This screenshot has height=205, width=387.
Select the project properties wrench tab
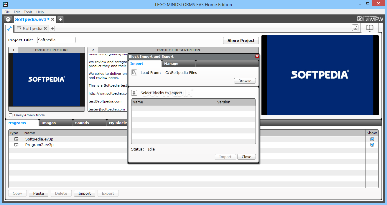(x=9, y=29)
